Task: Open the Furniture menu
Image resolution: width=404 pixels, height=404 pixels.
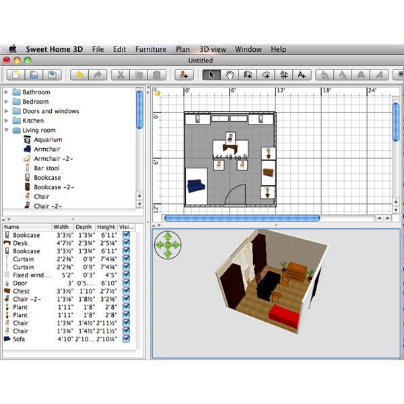Action: 151,49
